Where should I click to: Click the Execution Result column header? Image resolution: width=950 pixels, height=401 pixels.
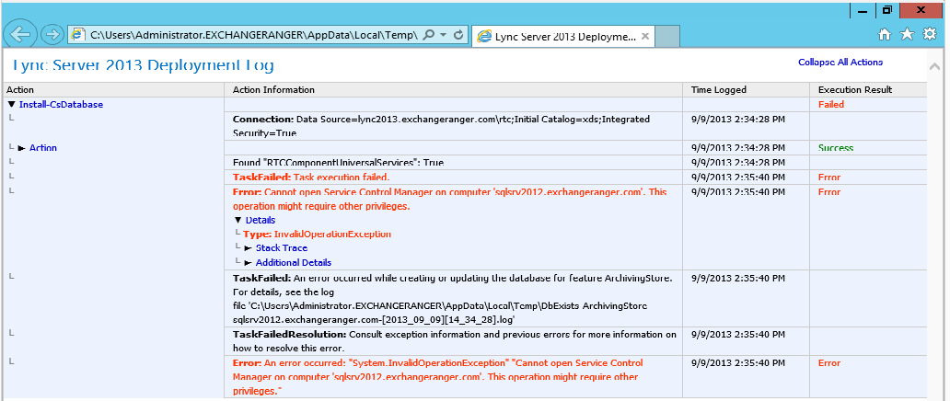(855, 89)
